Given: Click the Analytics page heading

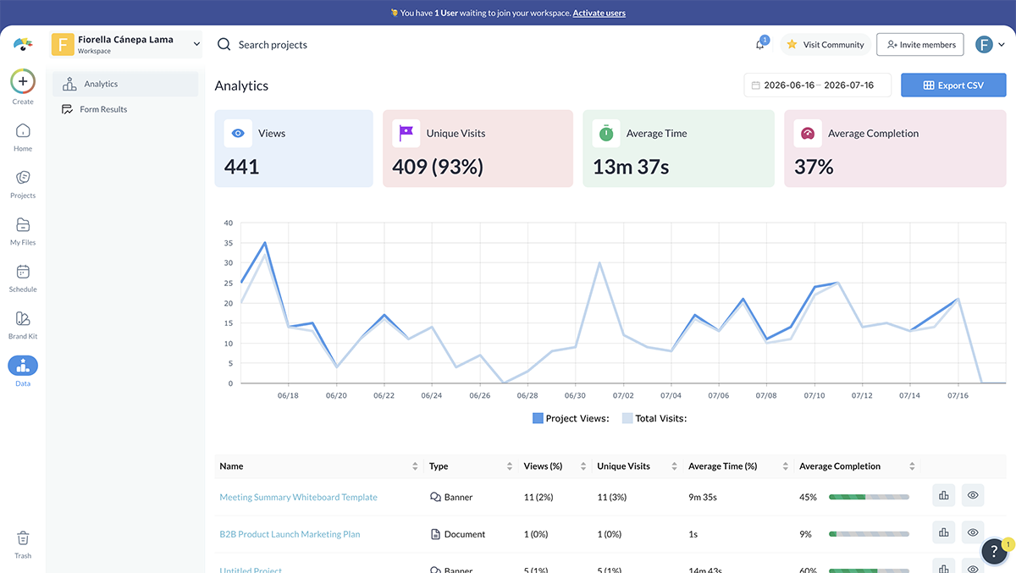Looking at the screenshot, I should pyautogui.click(x=241, y=85).
